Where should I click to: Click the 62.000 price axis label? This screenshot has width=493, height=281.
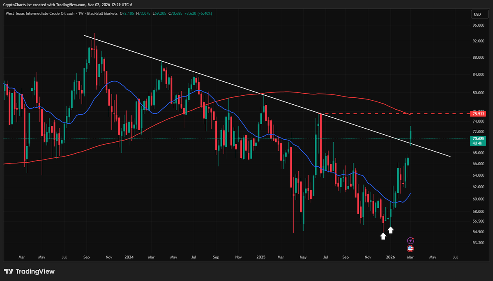[479, 187]
